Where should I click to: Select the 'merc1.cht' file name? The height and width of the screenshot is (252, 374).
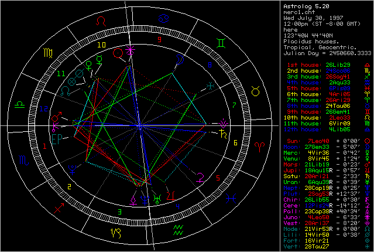coord(299,12)
